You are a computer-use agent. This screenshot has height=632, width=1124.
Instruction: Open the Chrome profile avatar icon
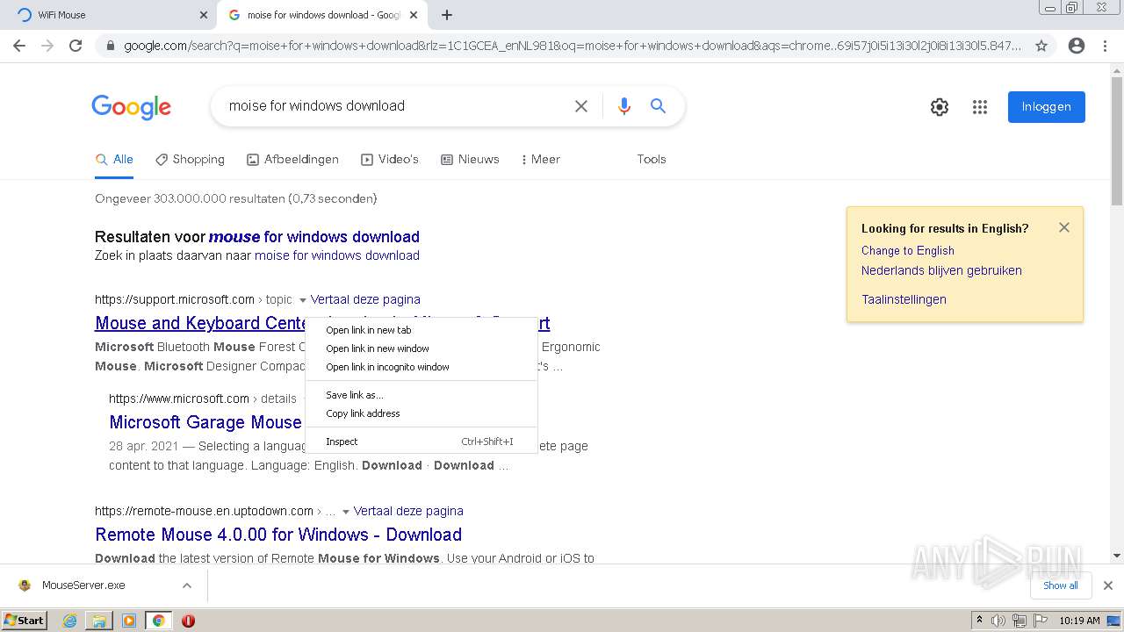(x=1077, y=46)
